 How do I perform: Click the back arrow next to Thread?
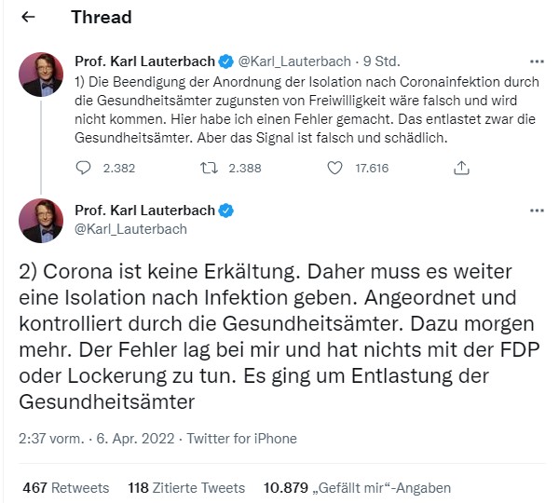click(x=29, y=18)
